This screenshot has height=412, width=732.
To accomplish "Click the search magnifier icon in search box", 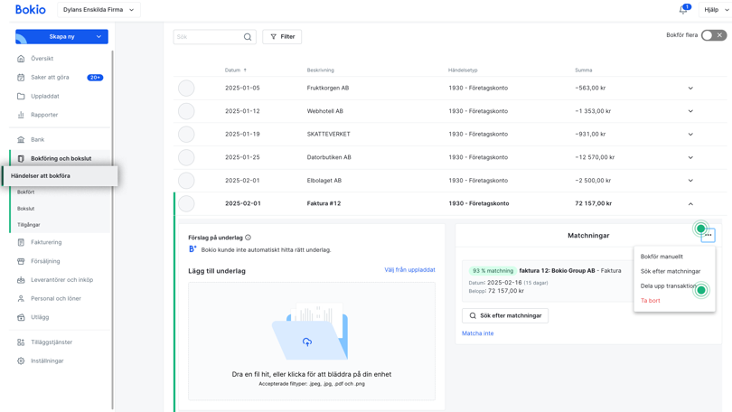I will point(248,37).
